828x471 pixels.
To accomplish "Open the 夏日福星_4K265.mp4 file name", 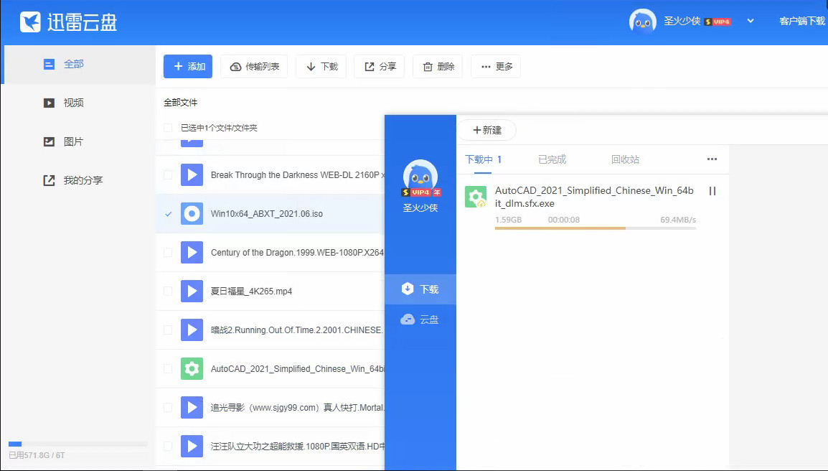I will pyautogui.click(x=251, y=292).
